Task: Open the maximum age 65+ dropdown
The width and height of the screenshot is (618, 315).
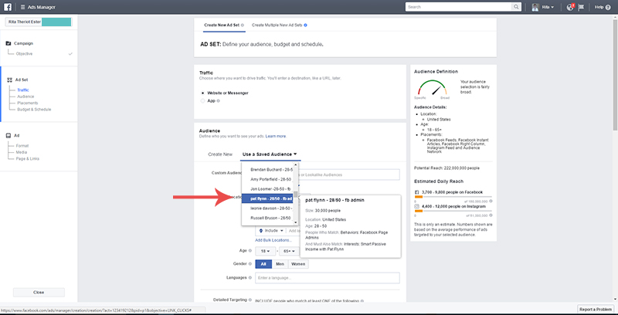Action: pyautogui.click(x=289, y=251)
